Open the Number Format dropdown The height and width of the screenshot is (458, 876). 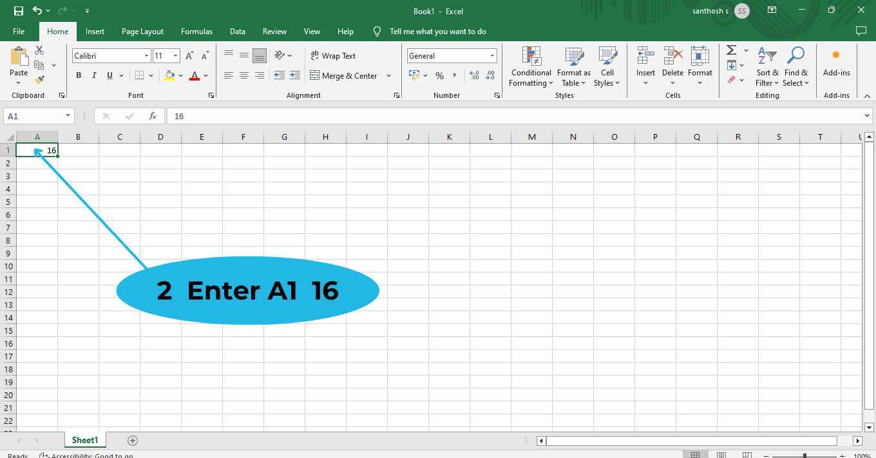(491, 55)
